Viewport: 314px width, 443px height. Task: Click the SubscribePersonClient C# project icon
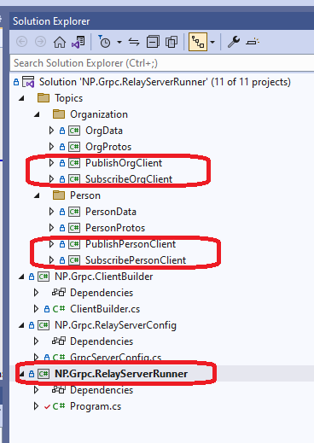point(74,260)
